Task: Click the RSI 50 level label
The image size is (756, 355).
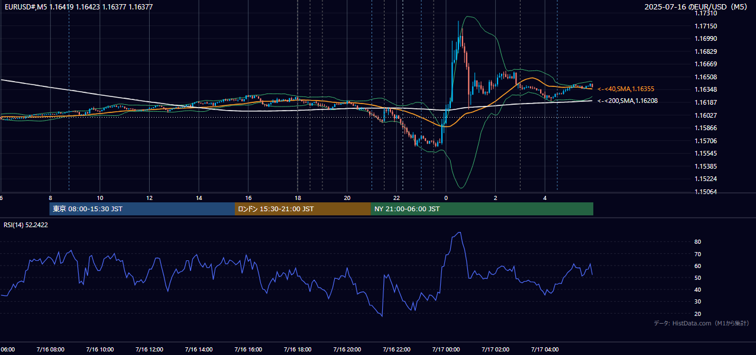Action: 698,277
